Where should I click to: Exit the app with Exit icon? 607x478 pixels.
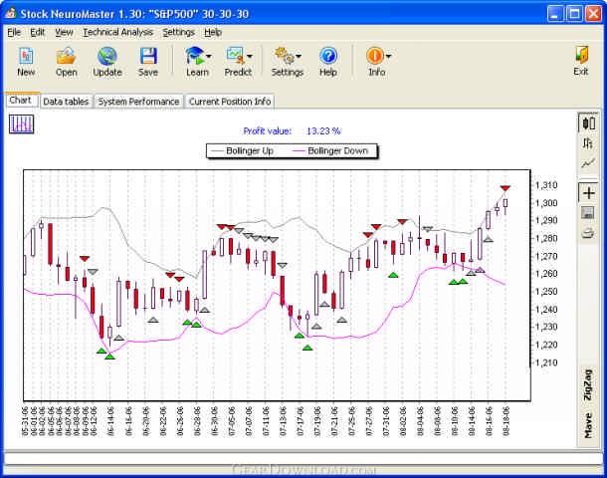(581, 56)
